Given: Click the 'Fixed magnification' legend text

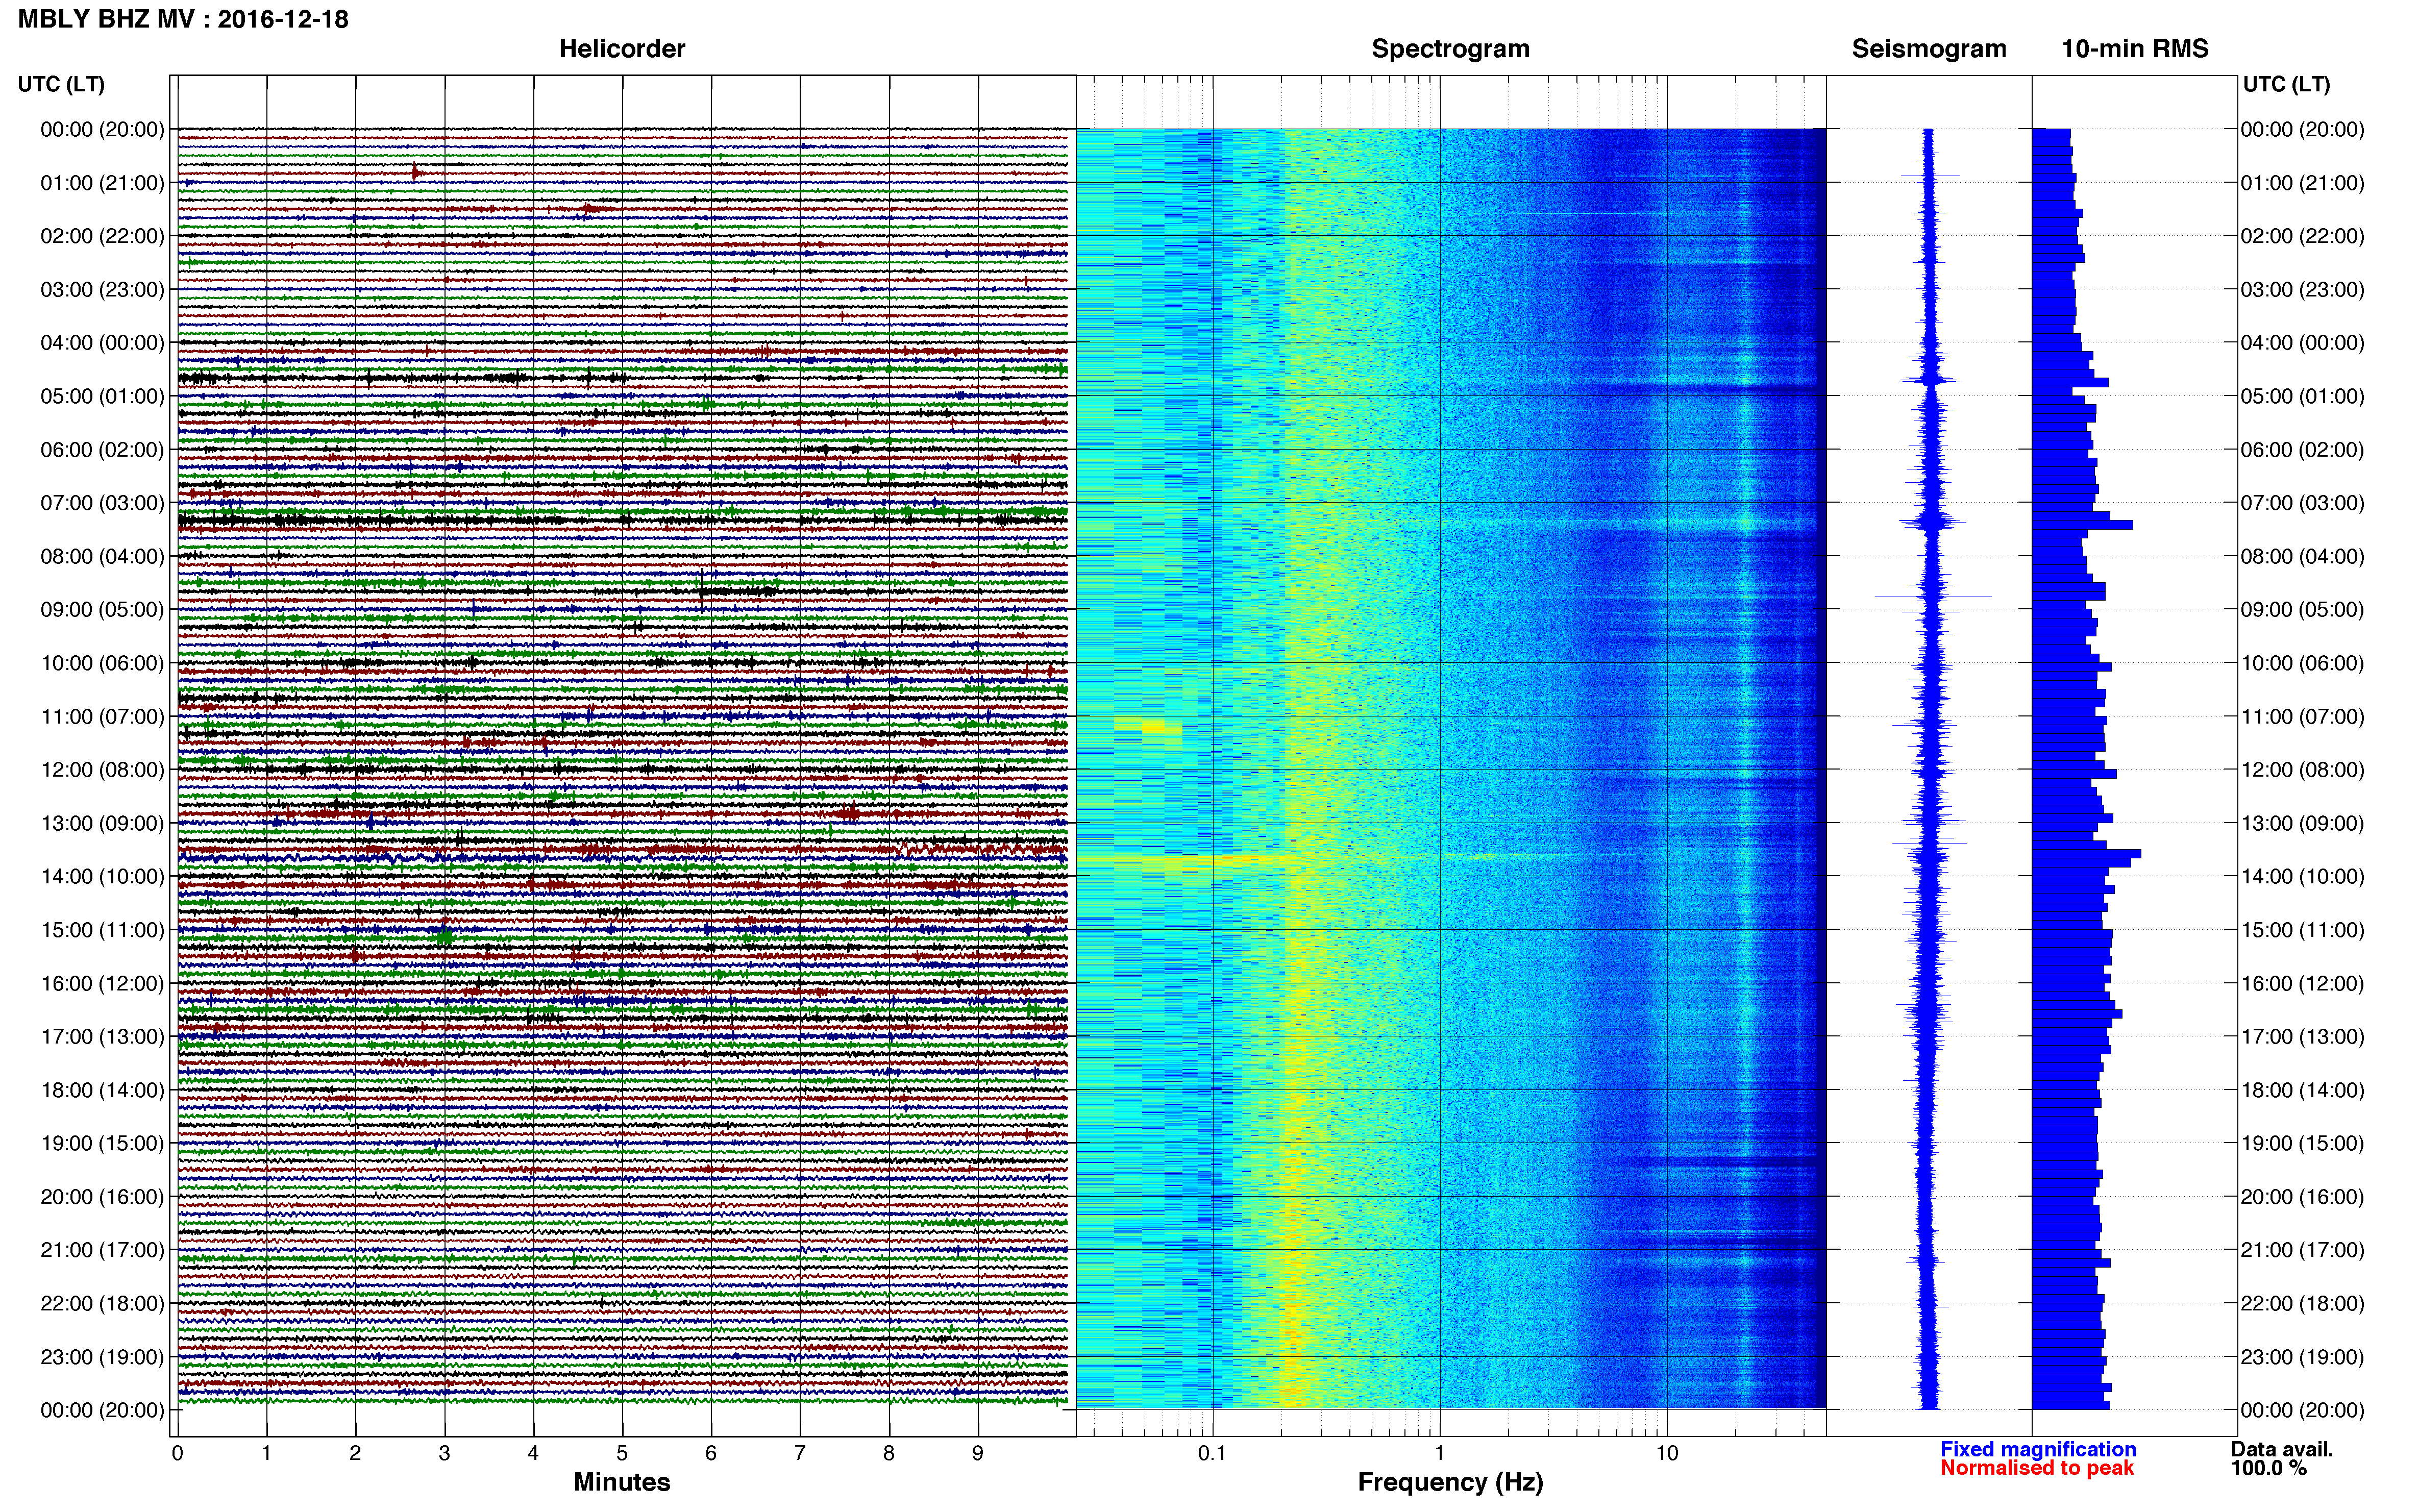Looking at the screenshot, I should 2038,1449.
